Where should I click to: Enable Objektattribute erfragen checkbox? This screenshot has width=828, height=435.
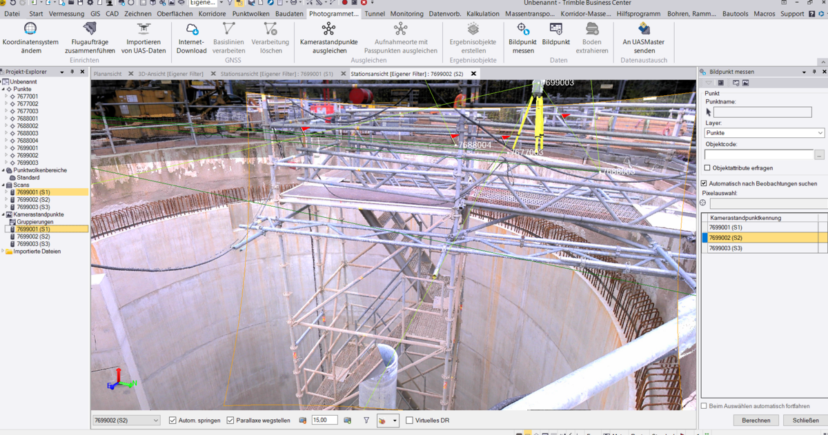pos(707,168)
